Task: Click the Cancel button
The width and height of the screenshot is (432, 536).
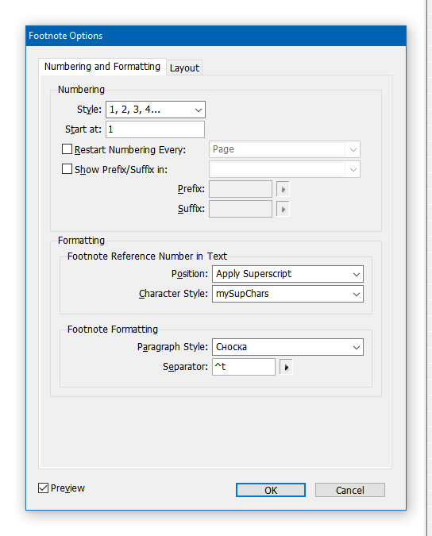Action: coord(350,490)
